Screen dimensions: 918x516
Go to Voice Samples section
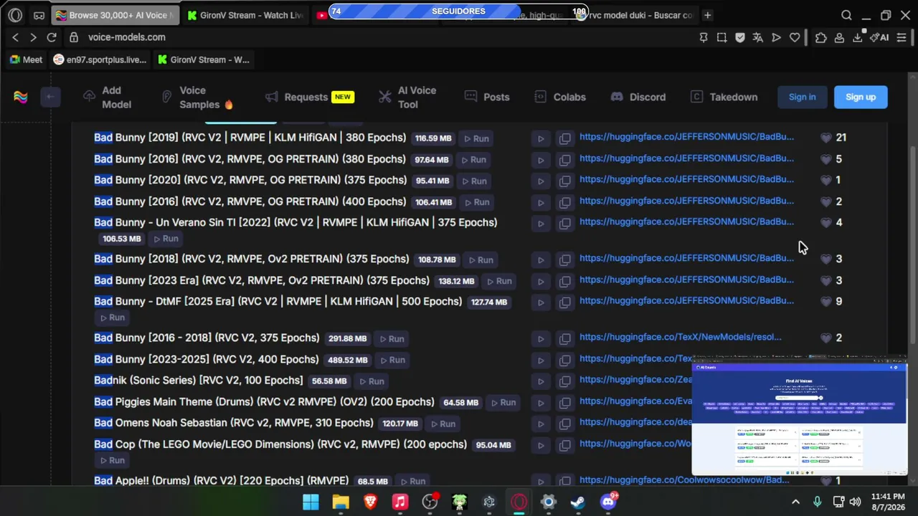pos(198,97)
